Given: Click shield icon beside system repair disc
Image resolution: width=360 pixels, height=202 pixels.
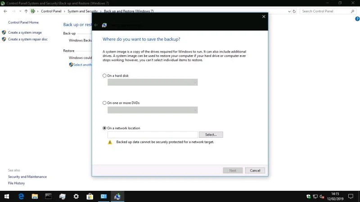Looking at the screenshot, I should coord(4,39).
